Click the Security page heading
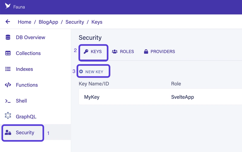 [90, 38]
